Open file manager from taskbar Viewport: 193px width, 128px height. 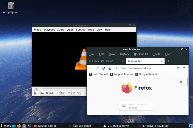coord(24,126)
